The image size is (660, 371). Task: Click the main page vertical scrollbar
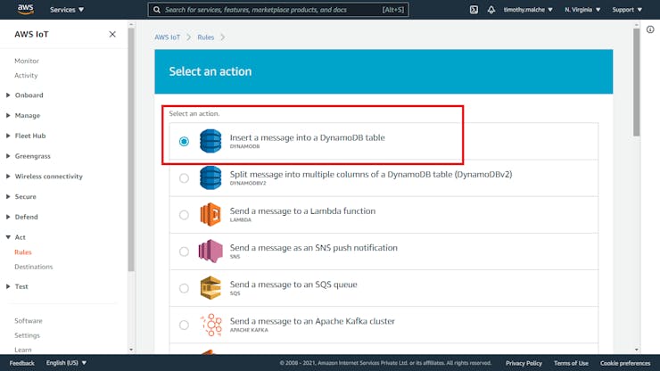pyautogui.click(x=637, y=82)
